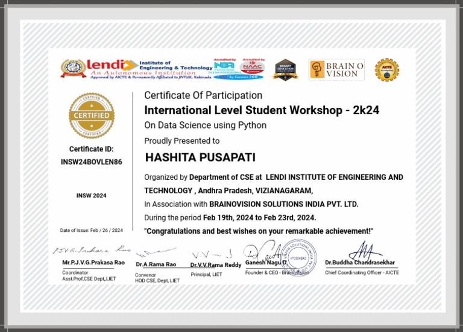463x332 pixels.
Task: Click the Lendi institute crest emblem
Action: [x=74, y=68]
